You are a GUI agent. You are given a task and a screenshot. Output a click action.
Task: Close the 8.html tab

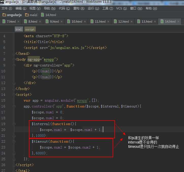click(40, 22)
